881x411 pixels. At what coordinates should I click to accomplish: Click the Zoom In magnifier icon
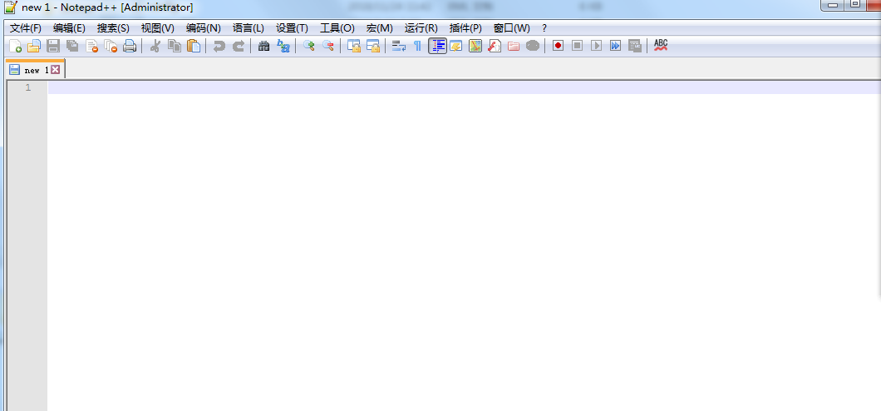click(308, 46)
